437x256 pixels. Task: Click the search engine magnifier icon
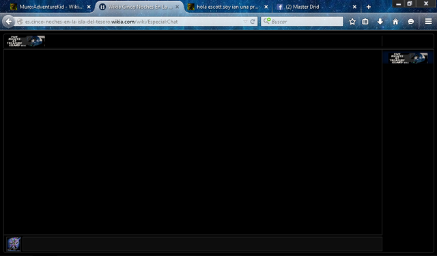point(267,21)
